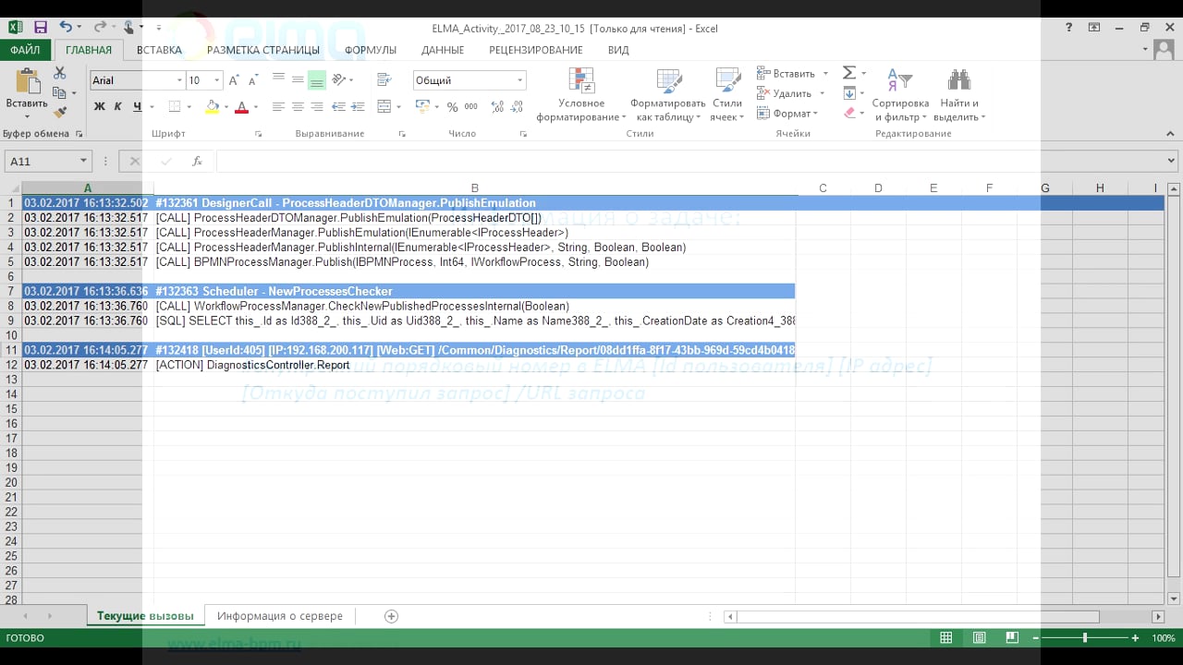Align text to middle of cell
The width and height of the screenshot is (1183, 665).
click(x=298, y=80)
